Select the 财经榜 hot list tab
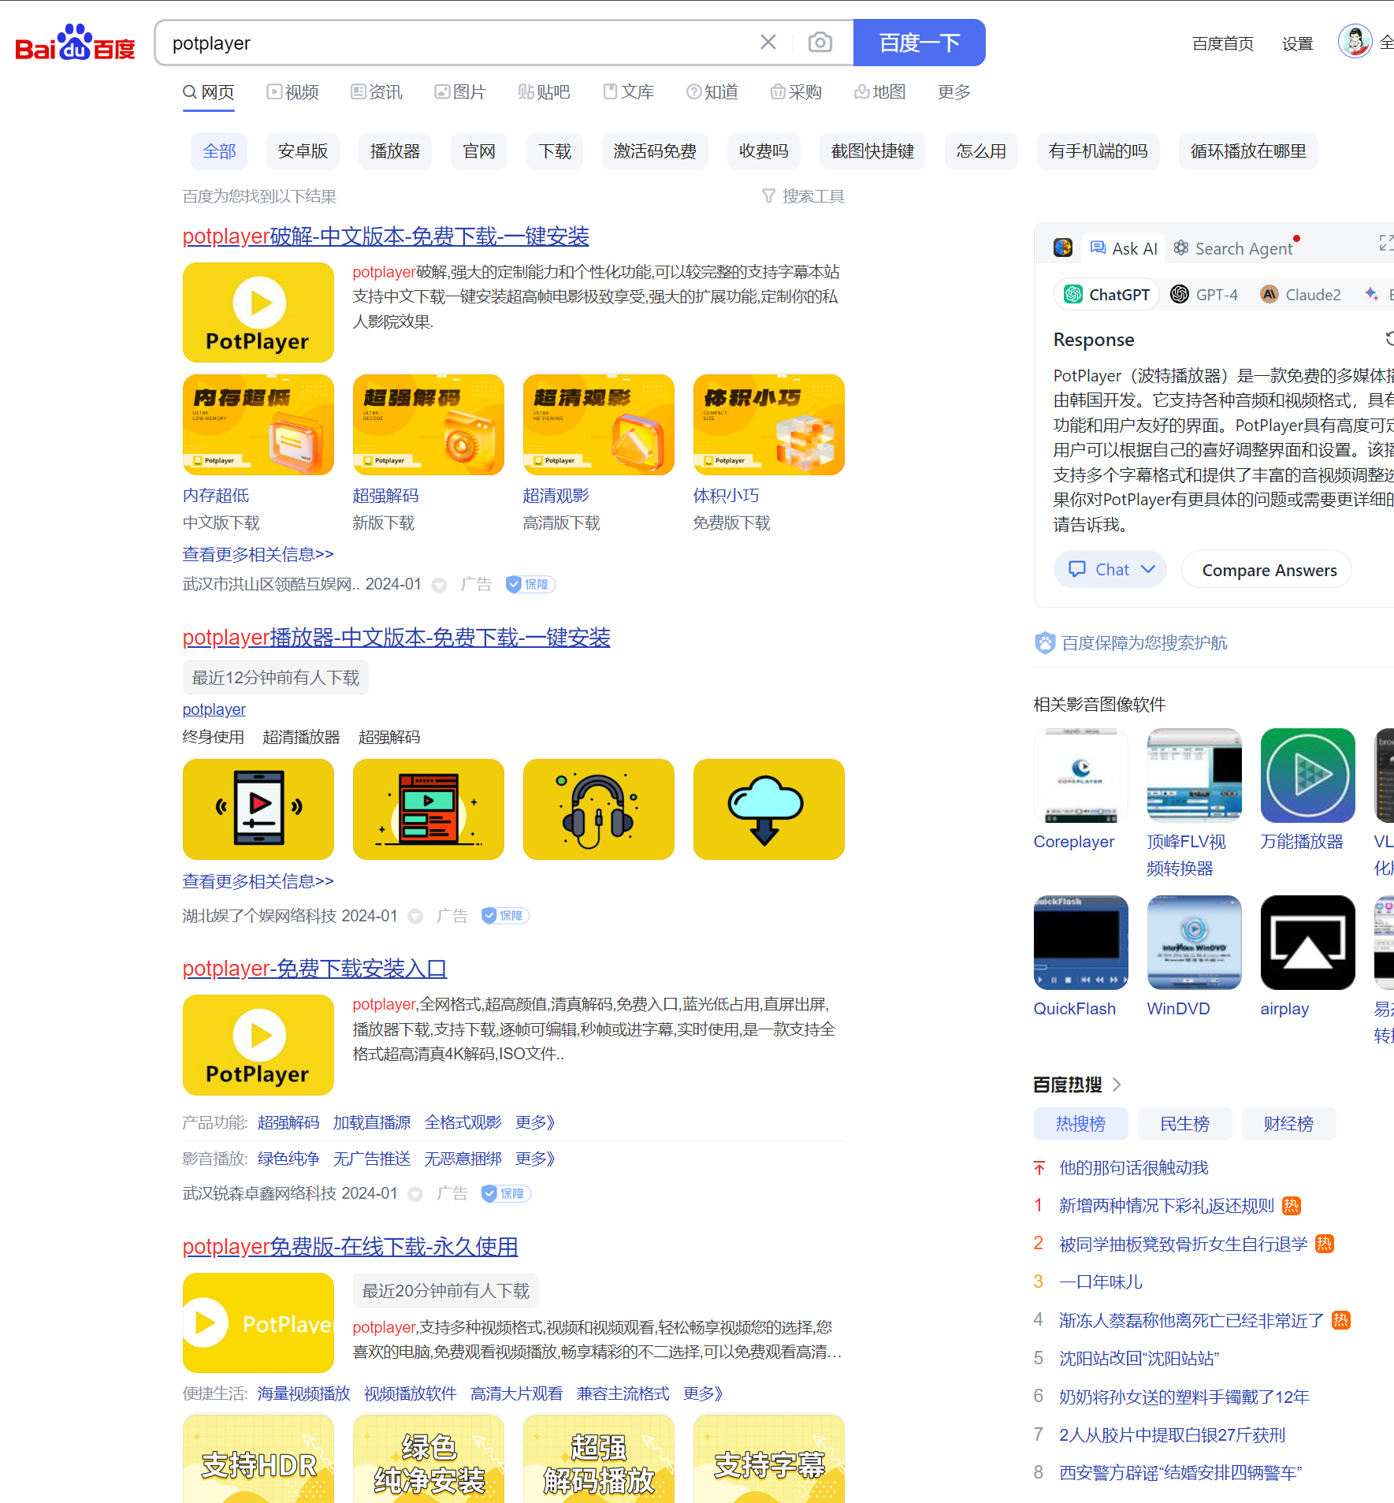1394x1503 pixels. click(x=1288, y=1124)
